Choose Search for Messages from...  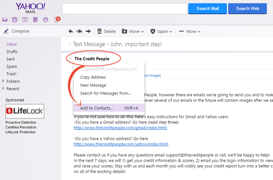(109, 93)
